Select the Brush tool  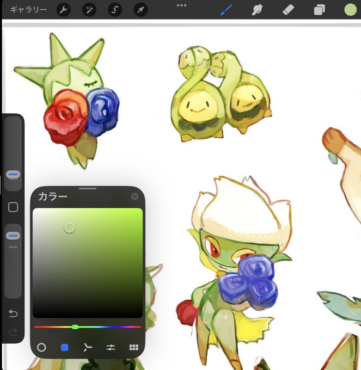[x=226, y=10]
